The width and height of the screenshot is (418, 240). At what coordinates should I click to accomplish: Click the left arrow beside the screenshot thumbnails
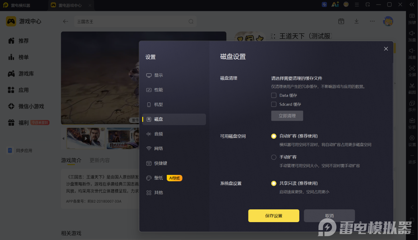click(x=63, y=139)
